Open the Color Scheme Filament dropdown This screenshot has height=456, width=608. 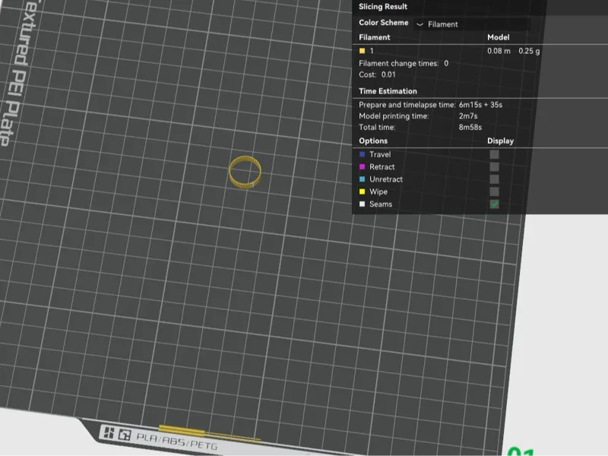coord(471,24)
